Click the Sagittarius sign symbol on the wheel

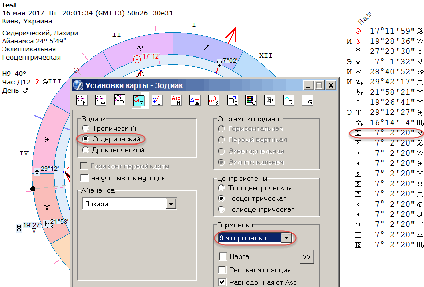click(x=206, y=48)
